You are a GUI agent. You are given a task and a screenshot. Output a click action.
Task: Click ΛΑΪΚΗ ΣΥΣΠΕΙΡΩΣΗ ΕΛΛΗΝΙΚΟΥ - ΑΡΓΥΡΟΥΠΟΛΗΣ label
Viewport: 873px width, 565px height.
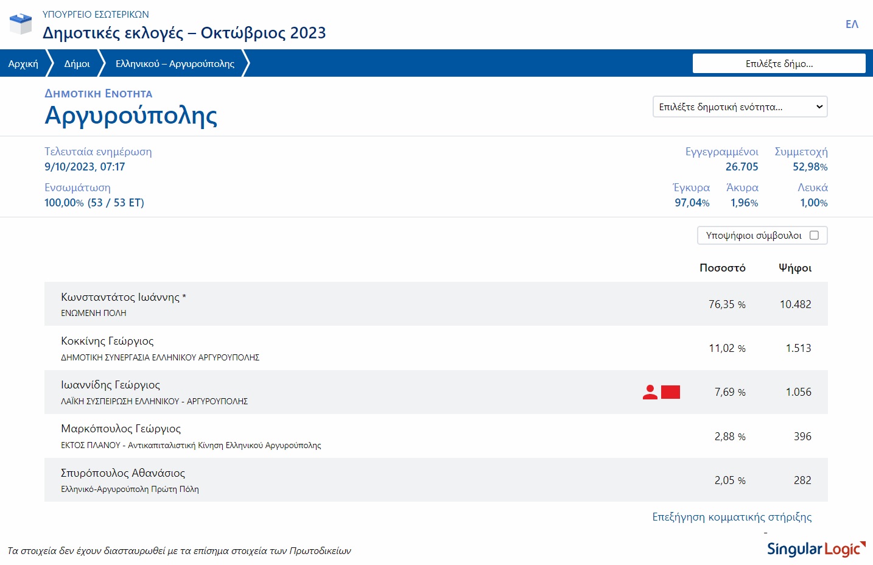(154, 401)
